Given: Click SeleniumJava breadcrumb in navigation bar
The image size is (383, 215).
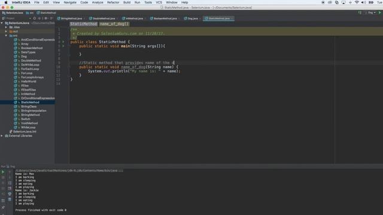Looking at the screenshot, I should tap(13, 13).
